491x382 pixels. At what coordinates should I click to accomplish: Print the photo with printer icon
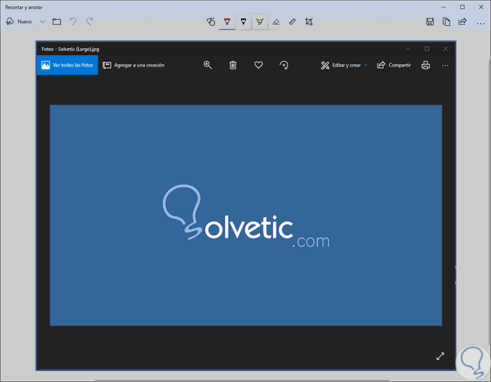[425, 65]
